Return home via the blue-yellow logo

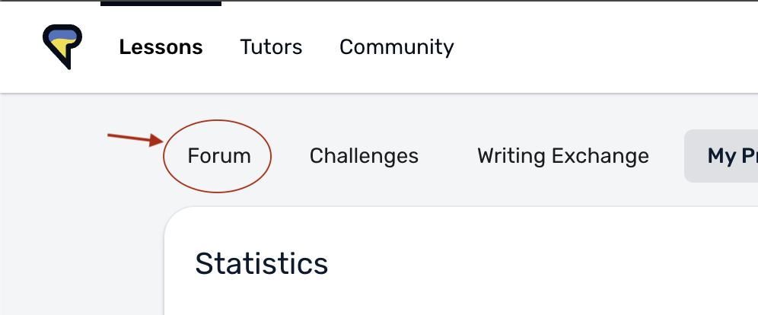pyautogui.click(x=62, y=46)
